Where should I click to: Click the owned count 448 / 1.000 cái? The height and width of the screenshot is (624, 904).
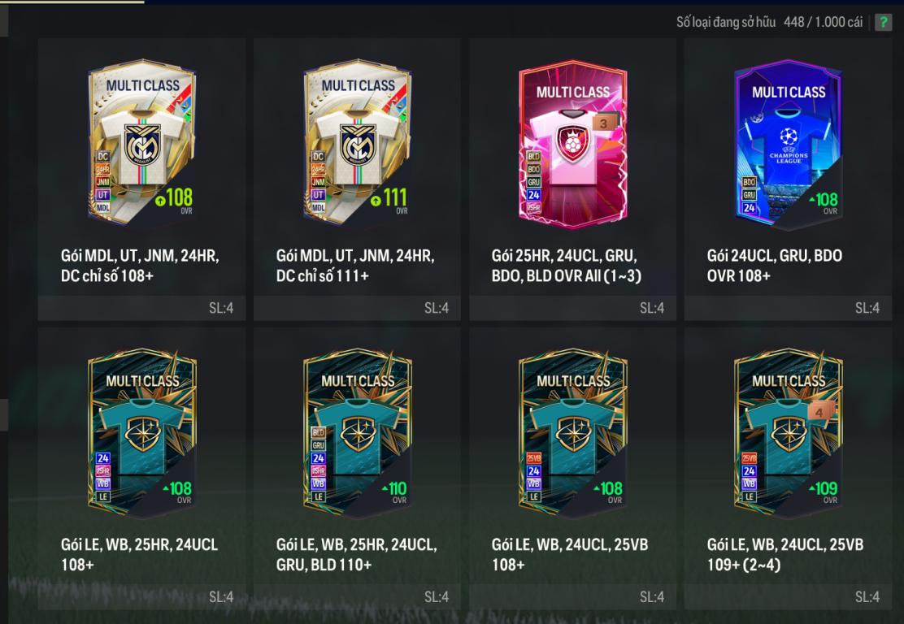(x=823, y=23)
